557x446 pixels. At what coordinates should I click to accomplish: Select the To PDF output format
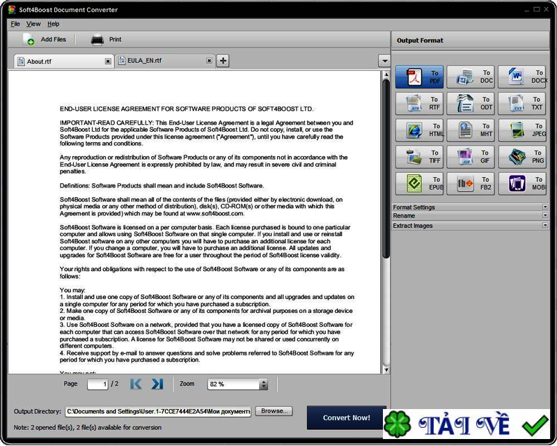[x=419, y=77]
